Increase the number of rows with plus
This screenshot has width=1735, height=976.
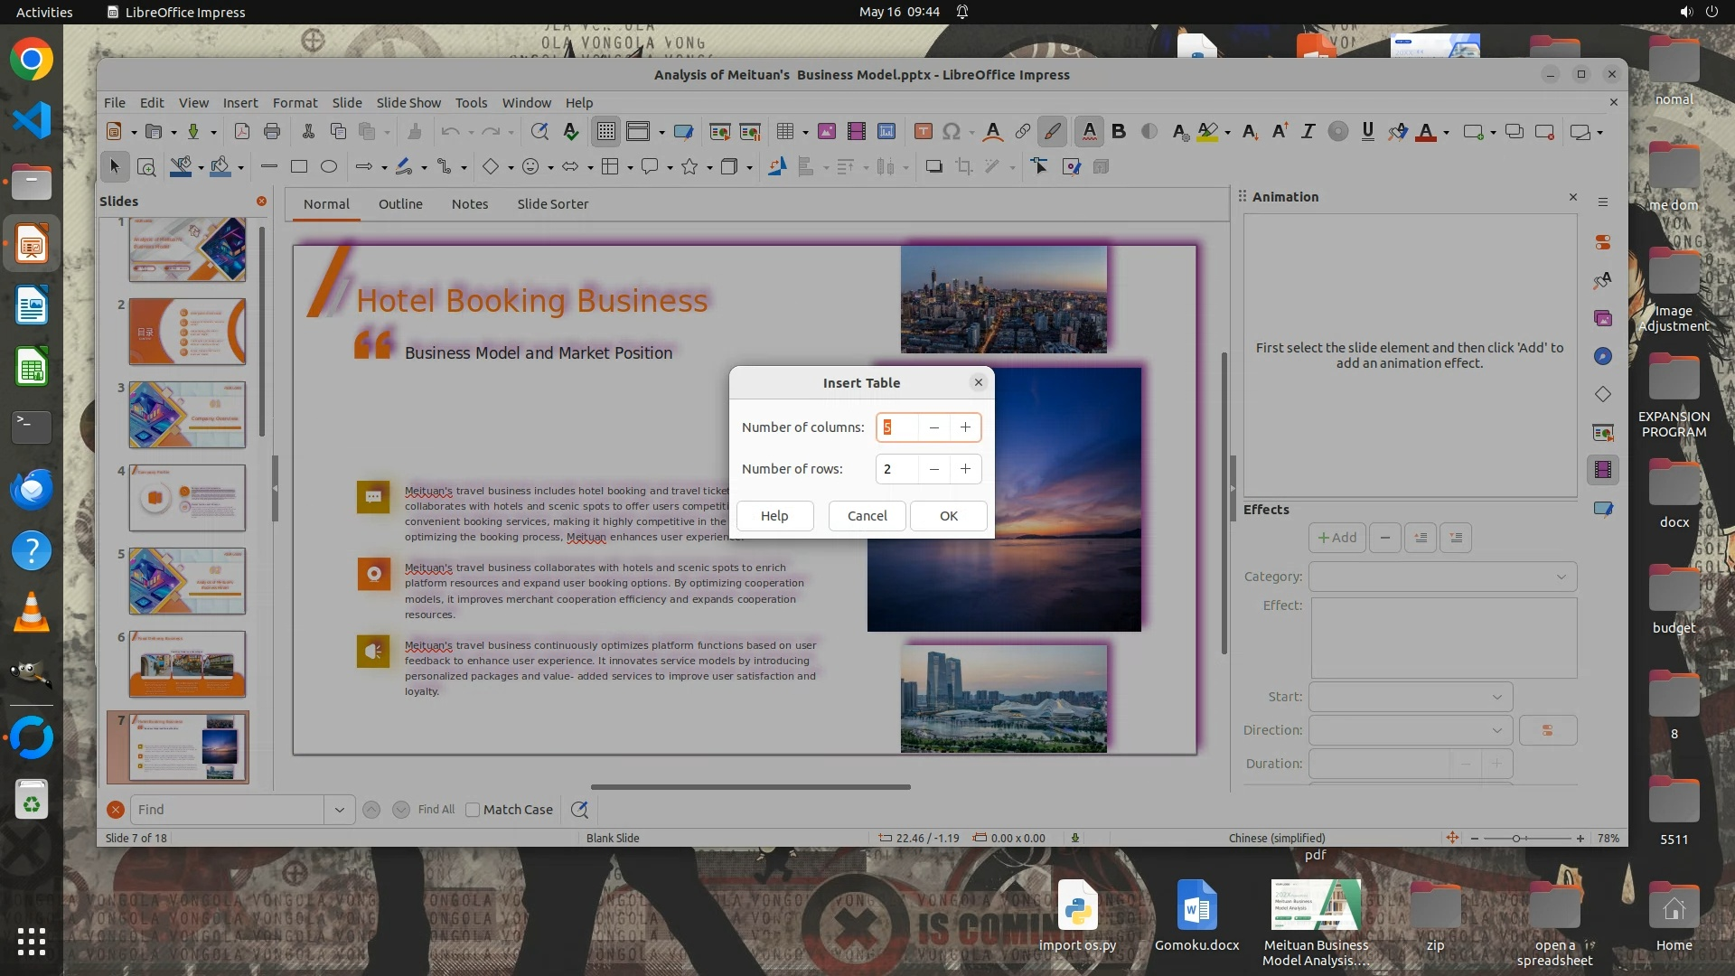click(965, 469)
